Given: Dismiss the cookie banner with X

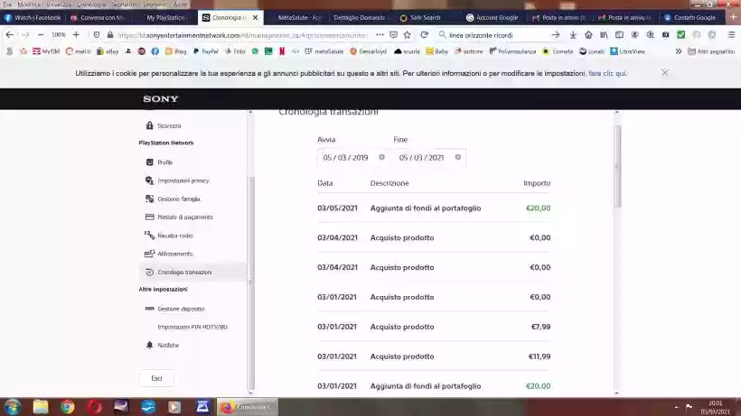Looking at the screenshot, I should pos(665,72).
